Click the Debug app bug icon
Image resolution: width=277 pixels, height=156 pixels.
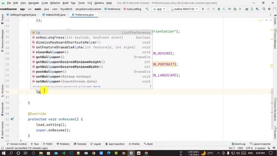tap(219, 9)
